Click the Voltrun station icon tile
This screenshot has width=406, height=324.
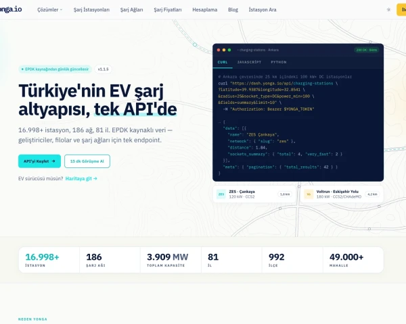[x=309, y=194]
